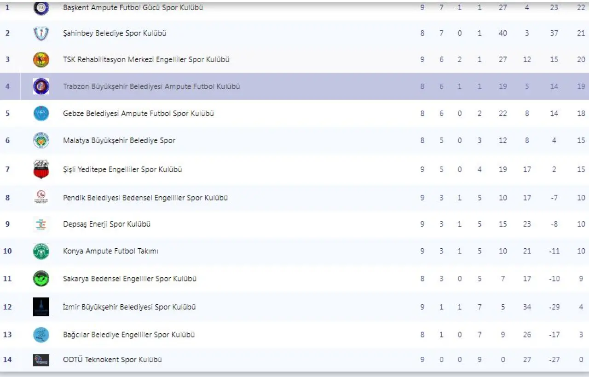Click the Gebze Belediyesi club logo
The image size is (589, 377).
[41, 114]
